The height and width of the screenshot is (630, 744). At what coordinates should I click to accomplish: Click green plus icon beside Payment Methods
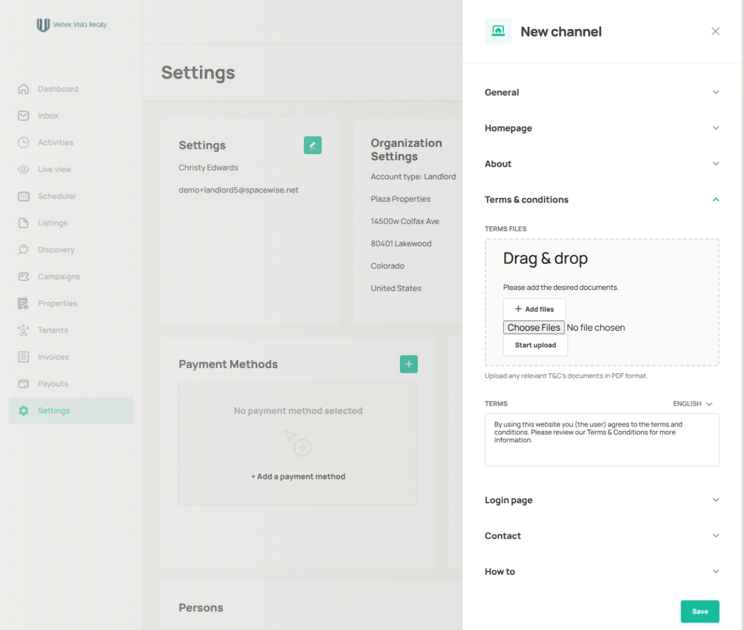coord(409,364)
